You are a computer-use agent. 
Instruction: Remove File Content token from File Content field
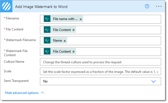coord(74,30)
